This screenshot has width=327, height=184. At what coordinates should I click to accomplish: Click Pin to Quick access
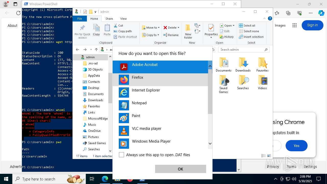tap(82, 32)
